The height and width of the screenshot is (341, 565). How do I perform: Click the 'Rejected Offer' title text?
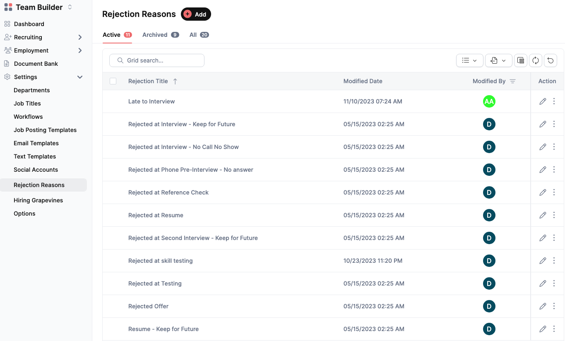pos(149,306)
